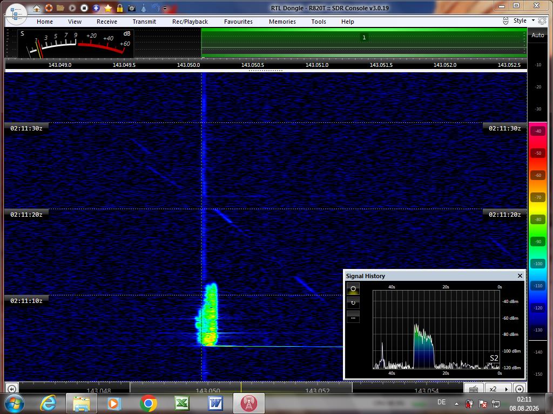553x414 pixels.
Task: Click the stop button icon in quick toolbar
Action: point(84,8)
